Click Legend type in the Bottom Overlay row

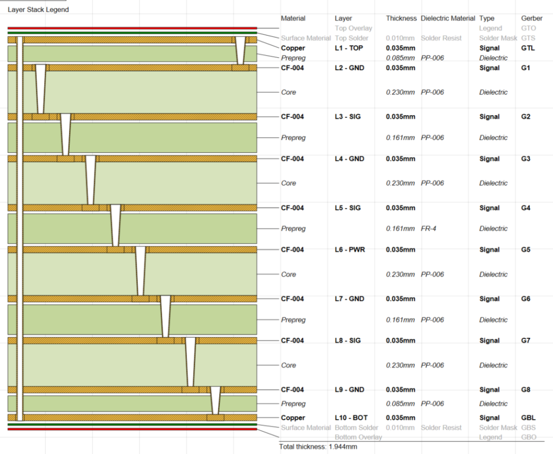point(490,437)
